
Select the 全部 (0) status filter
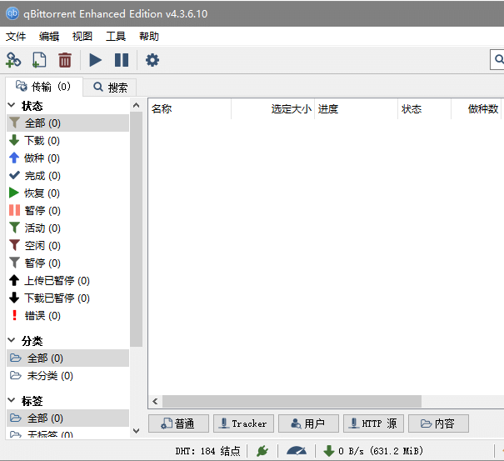tap(67, 123)
